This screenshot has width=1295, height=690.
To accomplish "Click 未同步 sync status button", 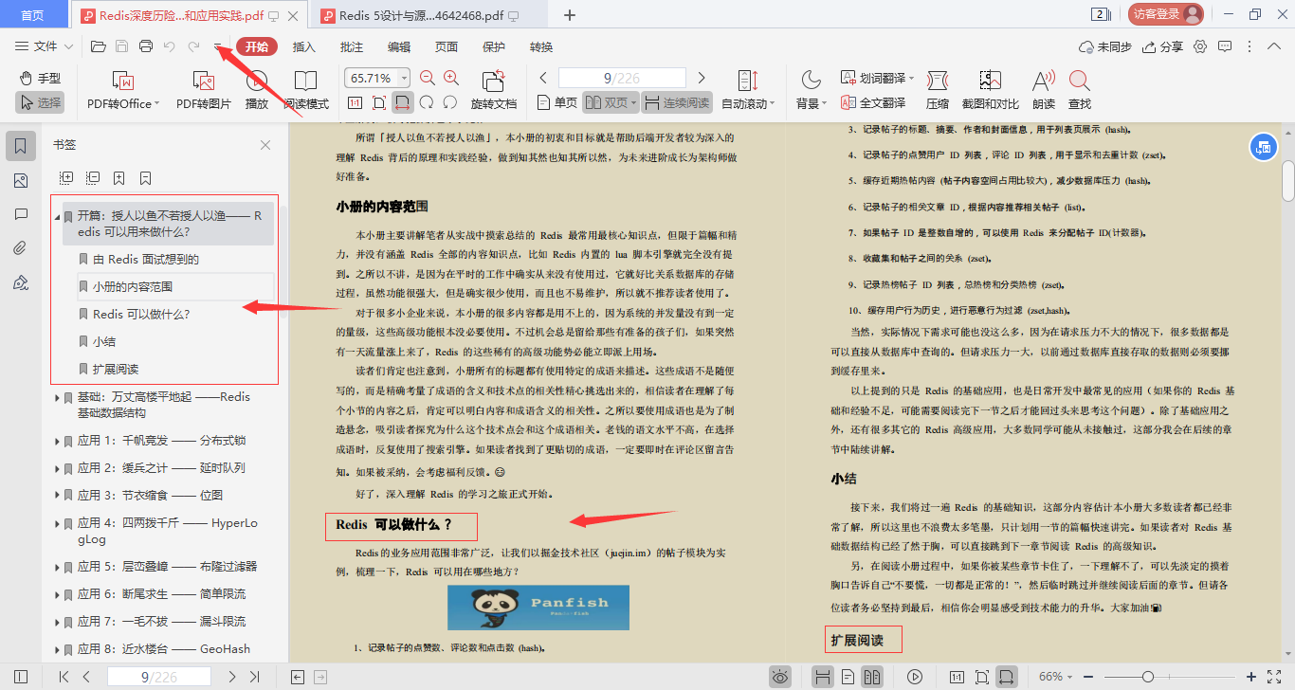I will [1105, 46].
